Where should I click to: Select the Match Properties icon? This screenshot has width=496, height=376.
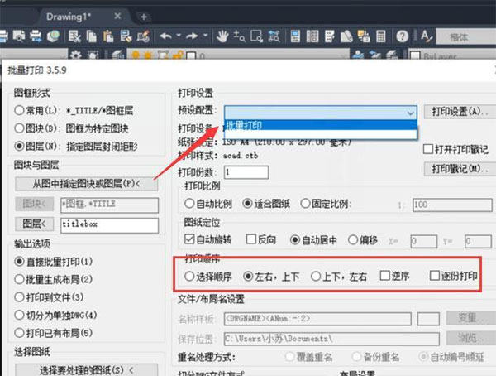[x=126, y=36]
